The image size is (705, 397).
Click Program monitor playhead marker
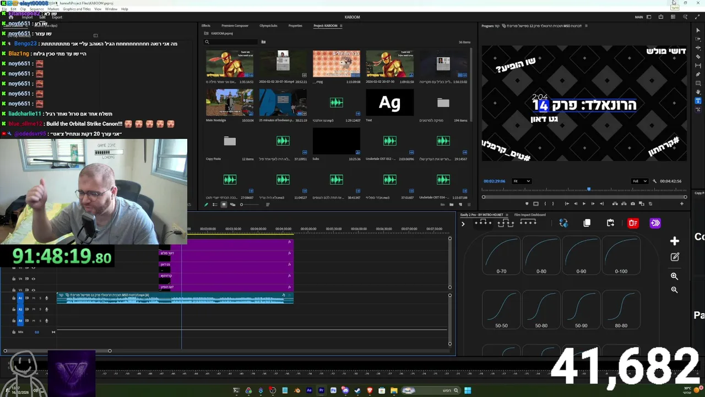click(589, 190)
